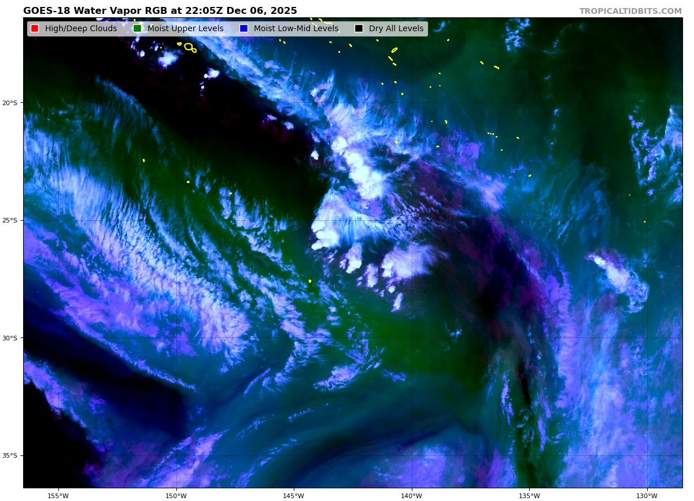Click the "Dry All Levels" legend text
The height and width of the screenshot is (501, 694).
pyautogui.click(x=396, y=29)
